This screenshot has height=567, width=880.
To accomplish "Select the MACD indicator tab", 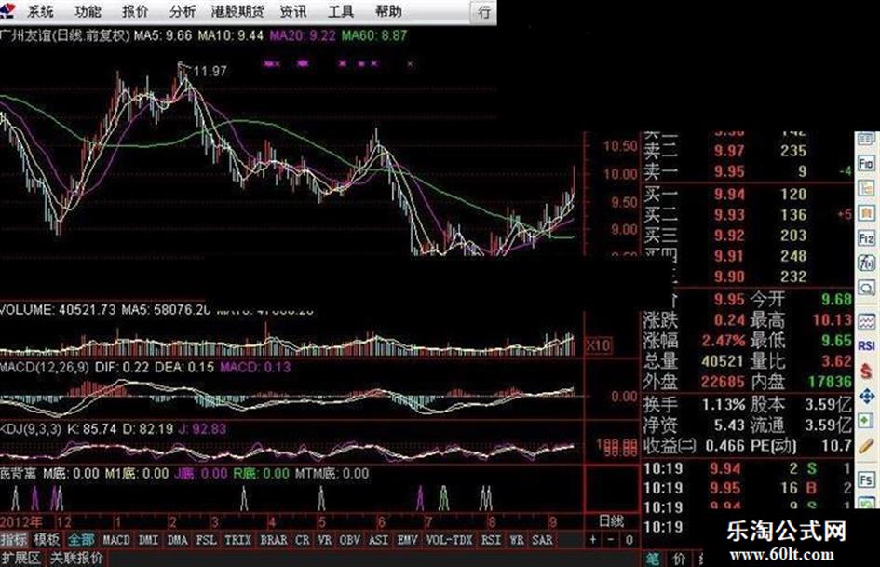I will (x=116, y=540).
